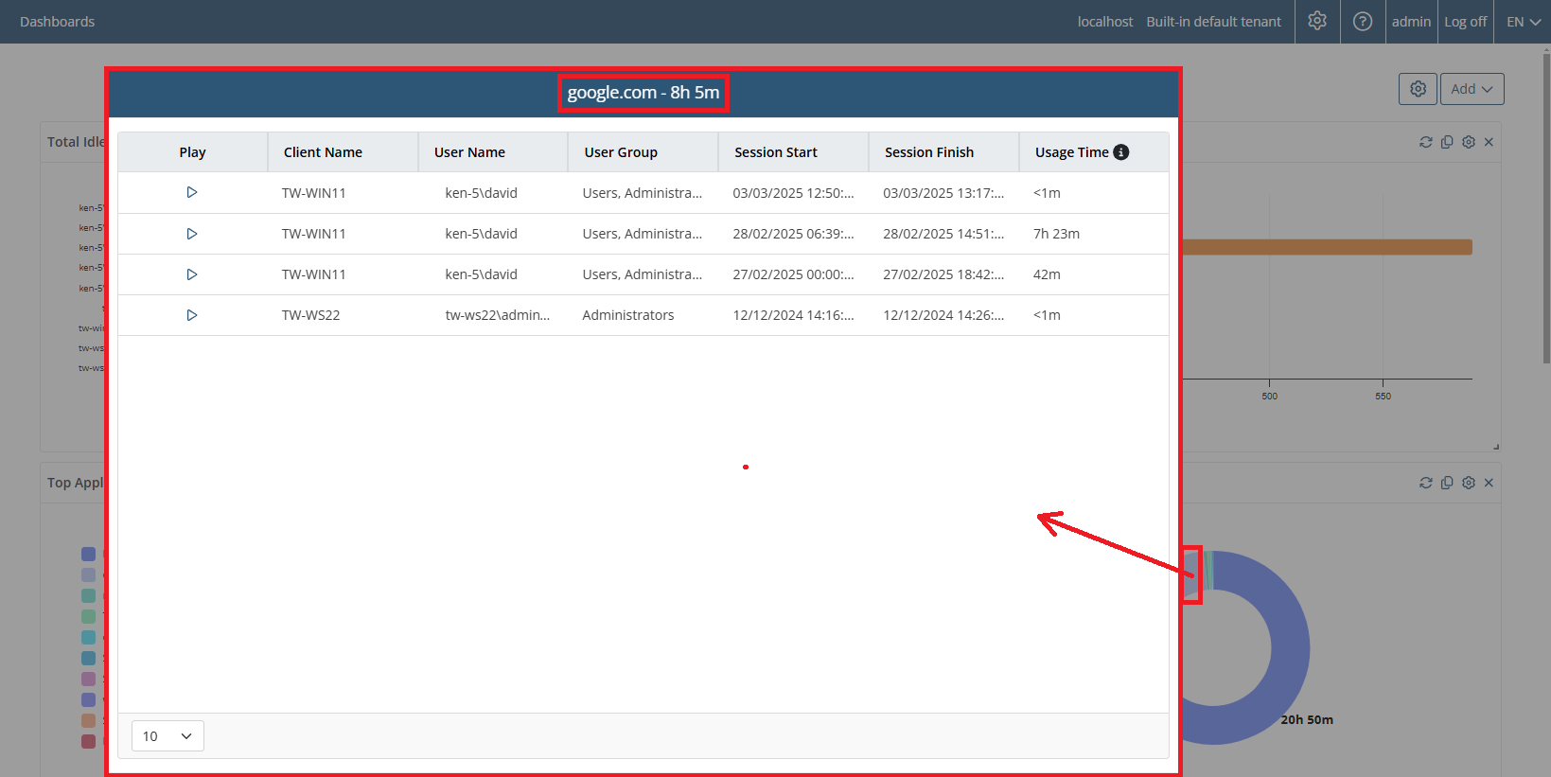Expand the Add dropdown button

pyautogui.click(x=1472, y=89)
